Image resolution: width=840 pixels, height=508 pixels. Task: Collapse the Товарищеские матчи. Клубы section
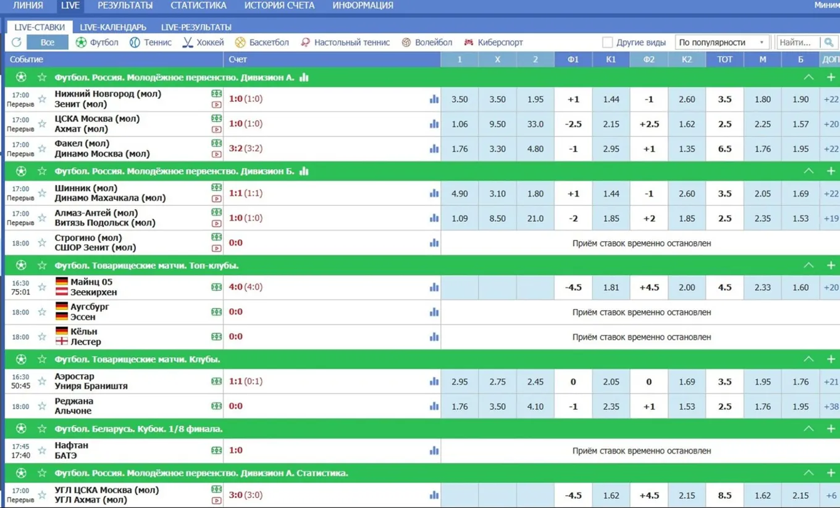808,359
